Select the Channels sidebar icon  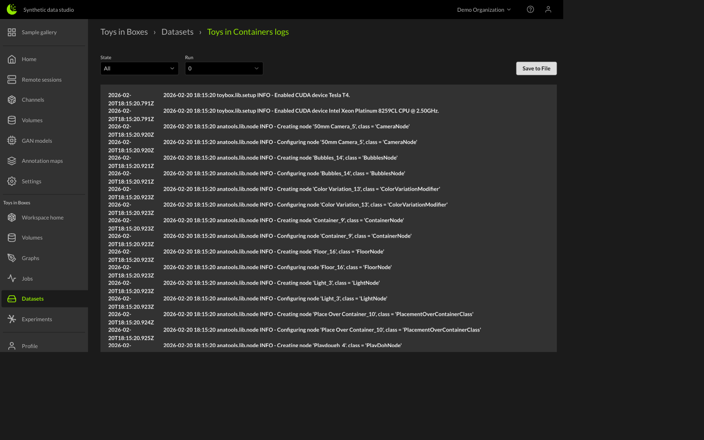(x=33, y=99)
